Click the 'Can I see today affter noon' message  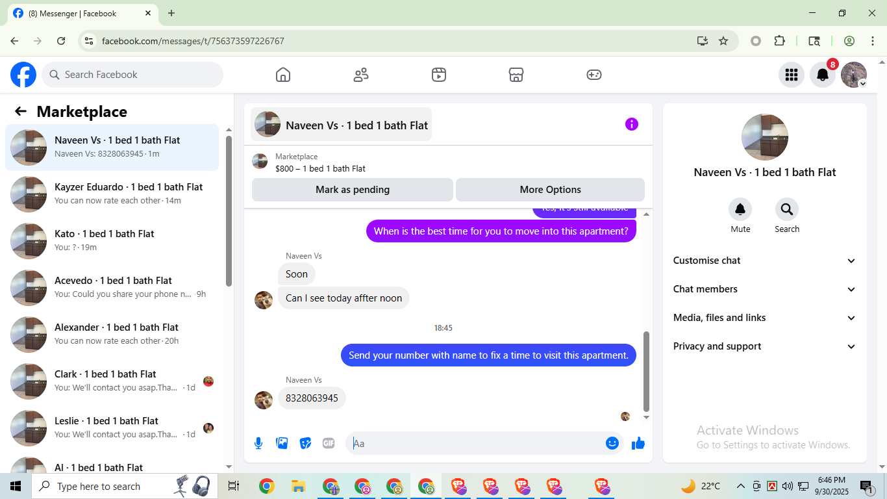[x=344, y=298]
